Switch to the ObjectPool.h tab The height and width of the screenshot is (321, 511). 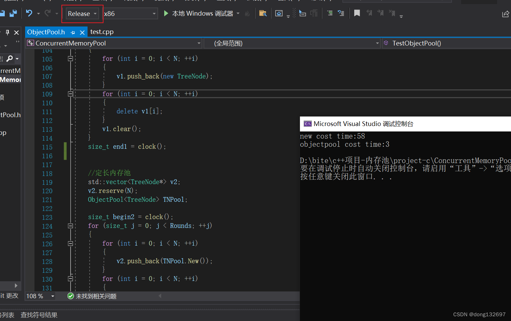46,32
